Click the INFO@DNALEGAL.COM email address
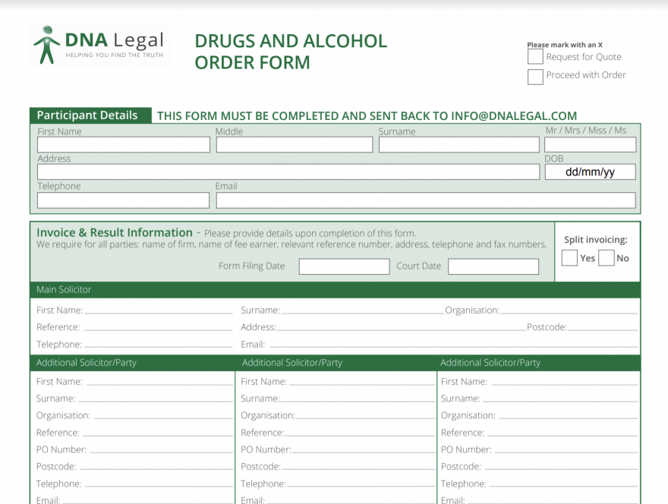Image resolution: width=668 pixels, height=504 pixels. [512, 116]
